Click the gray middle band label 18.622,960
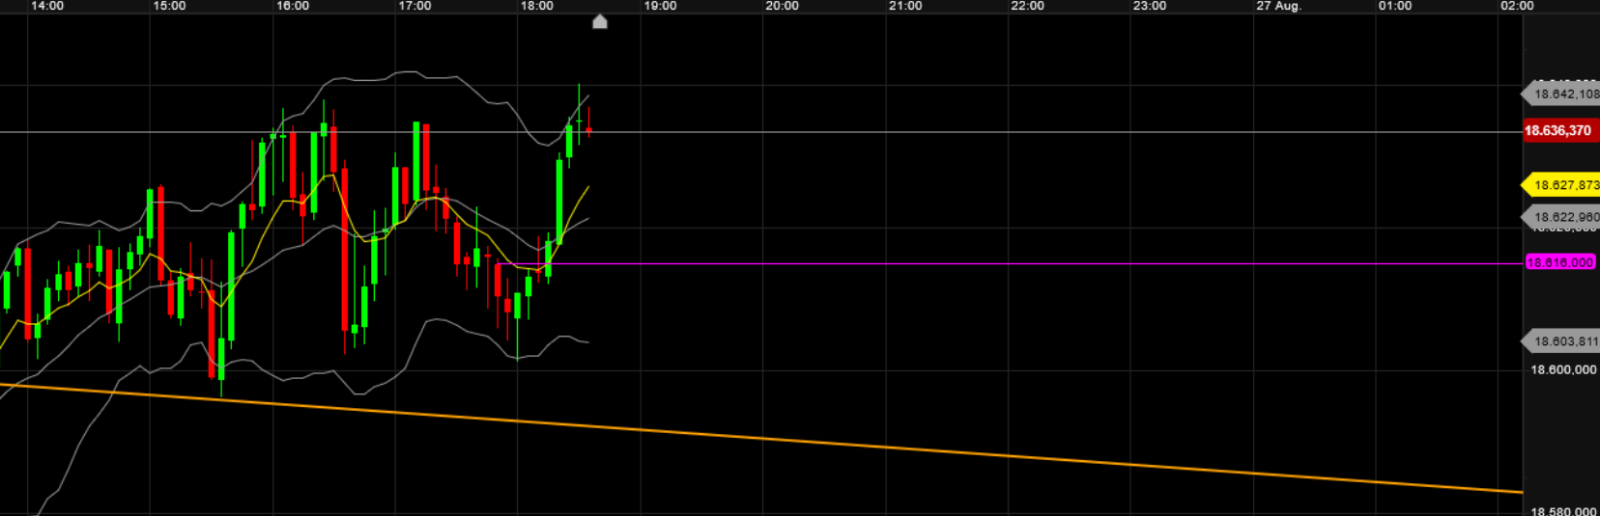 [x=1560, y=217]
